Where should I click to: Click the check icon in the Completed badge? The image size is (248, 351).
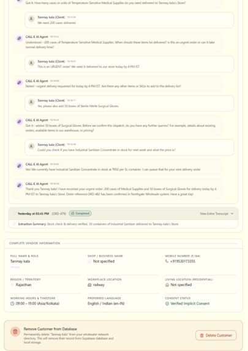click(x=72, y=213)
